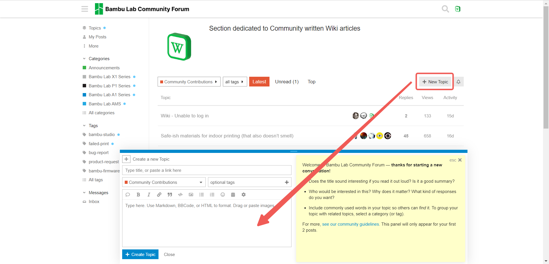Click the Bambu Lab Community Forum title
This screenshot has width=549, height=264.
(x=147, y=9)
